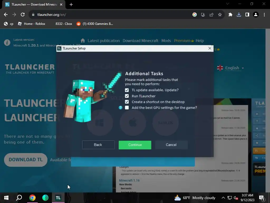Click the website home icon
The image size is (270, 203).
pyautogui.click(x=83, y=40)
